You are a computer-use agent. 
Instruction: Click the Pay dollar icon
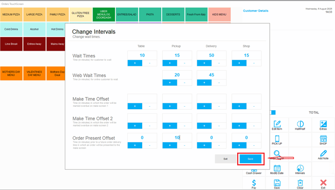click(254, 184)
